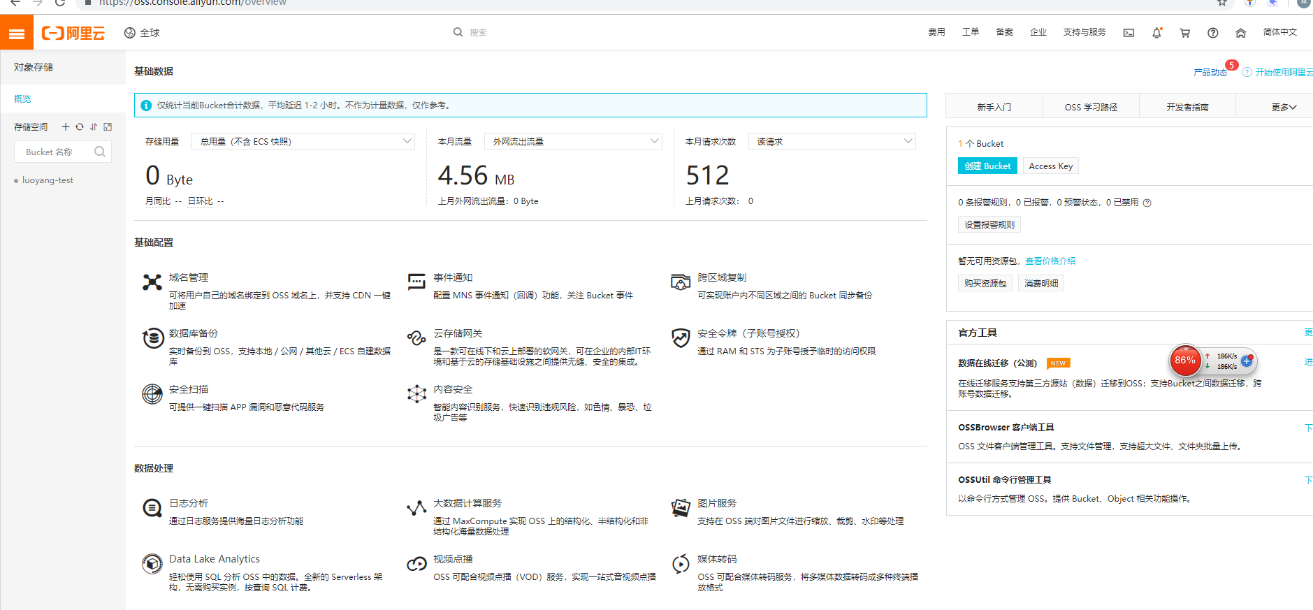Click the 对象存储 sidebar heading
Viewport: 1313px width, 610px height.
tap(34, 67)
